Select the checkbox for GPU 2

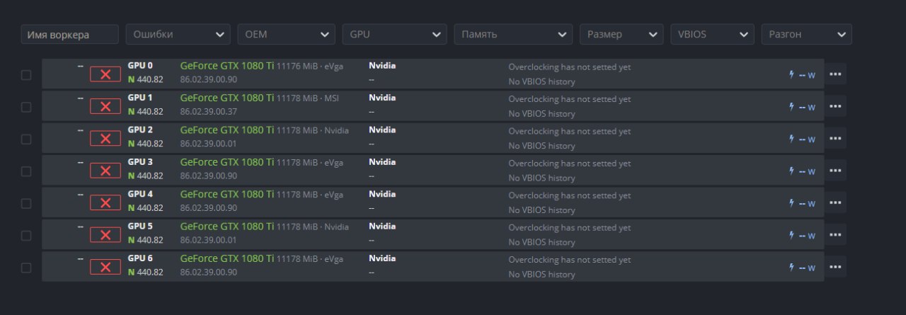coord(26,139)
